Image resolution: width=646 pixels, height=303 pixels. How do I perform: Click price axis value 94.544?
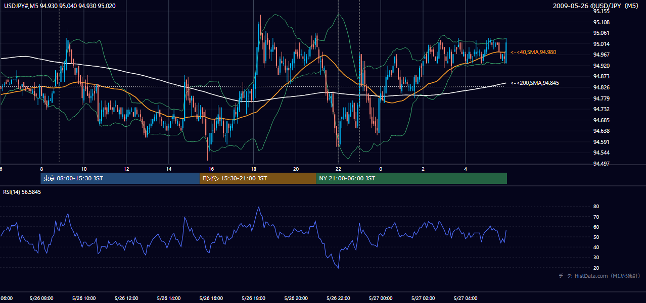[x=602, y=153]
